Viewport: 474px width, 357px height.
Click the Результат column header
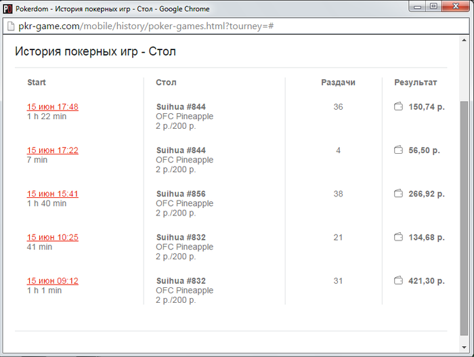416,83
